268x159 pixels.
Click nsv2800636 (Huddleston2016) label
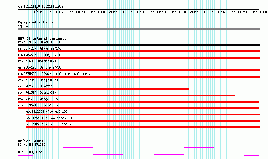(50, 118)
